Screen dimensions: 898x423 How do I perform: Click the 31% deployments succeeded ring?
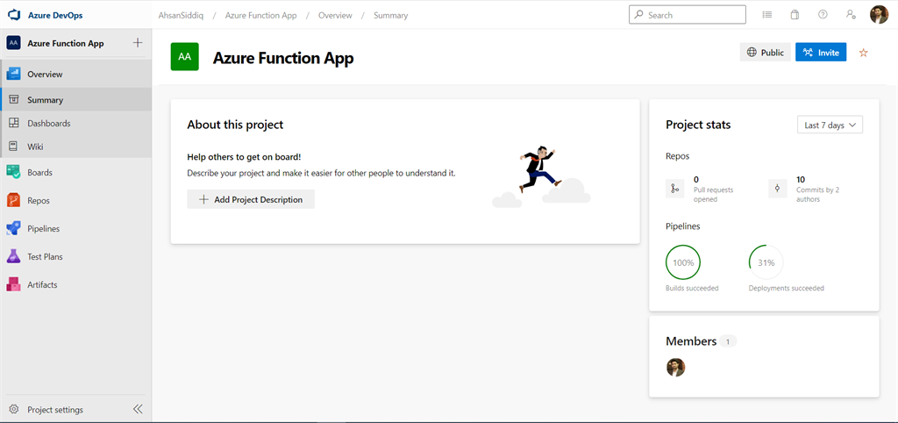[x=766, y=262]
